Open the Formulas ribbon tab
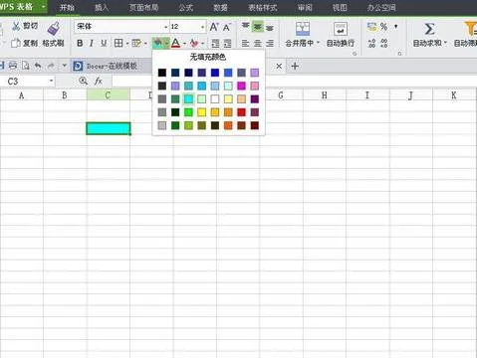 [x=186, y=7]
